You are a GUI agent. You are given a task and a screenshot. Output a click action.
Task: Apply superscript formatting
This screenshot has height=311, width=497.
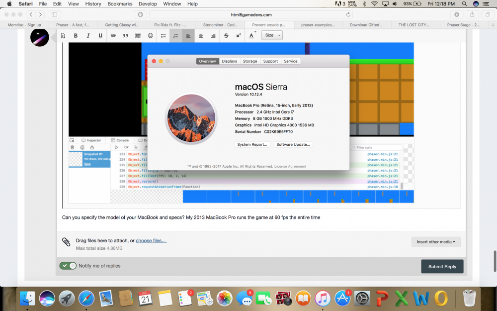pyautogui.click(x=239, y=35)
